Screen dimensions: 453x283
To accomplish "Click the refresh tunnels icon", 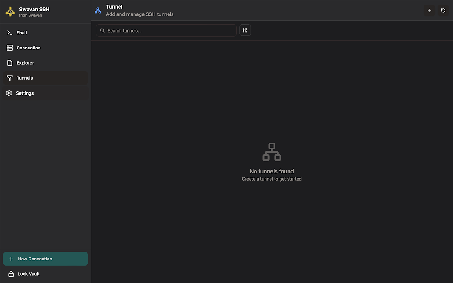I will [443, 10].
